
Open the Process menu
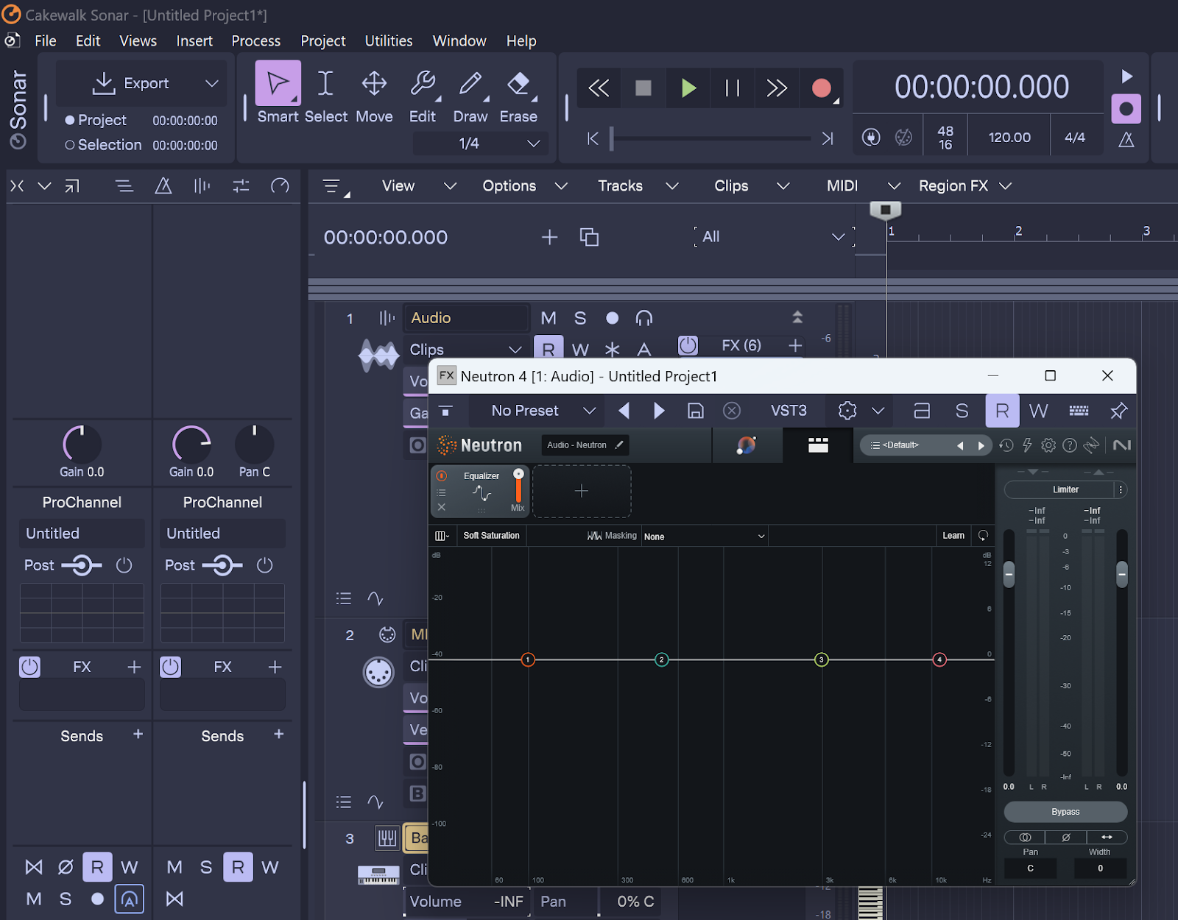255,41
